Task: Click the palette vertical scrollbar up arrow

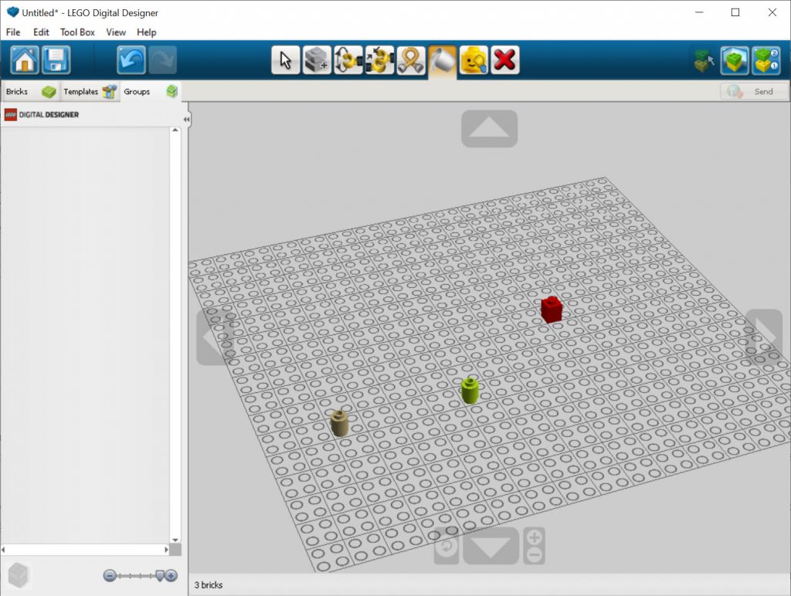Action: coord(175,130)
